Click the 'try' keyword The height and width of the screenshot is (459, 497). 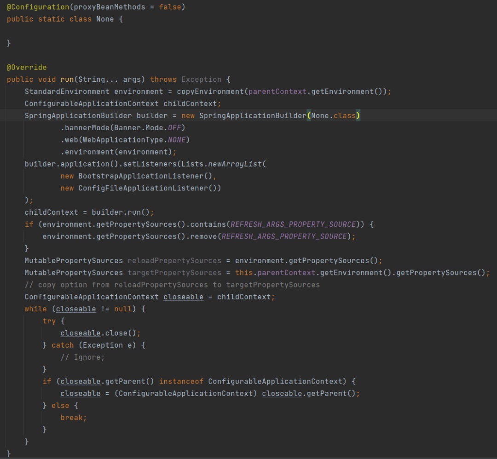[49, 321]
